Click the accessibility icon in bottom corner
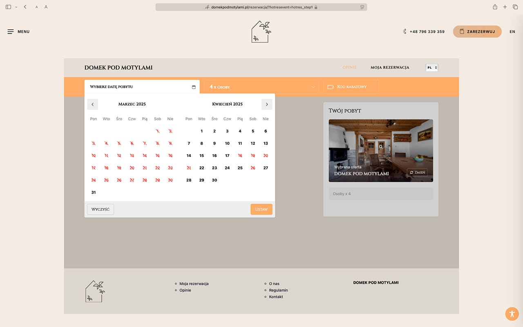Screen dimensions: 523x327 click(x=512, y=314)
